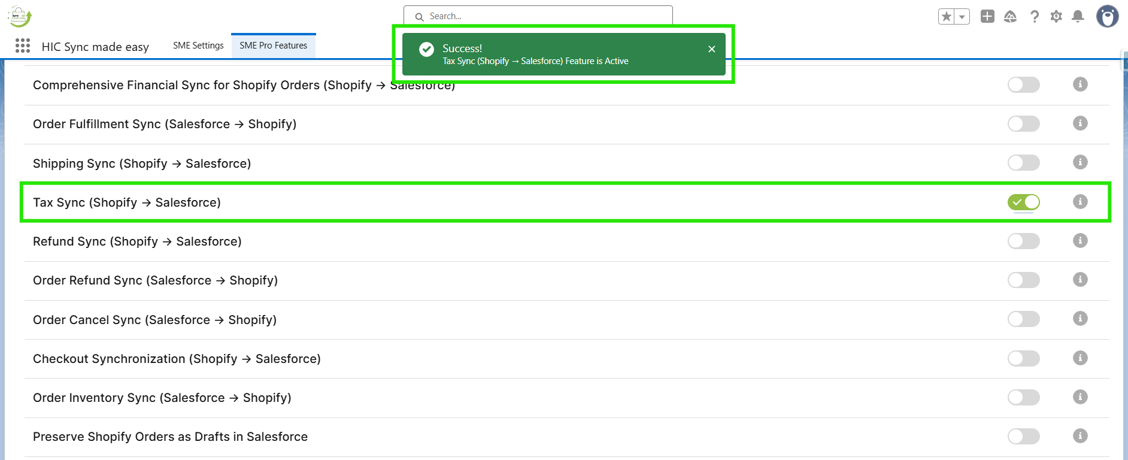Click 'Shipping Sync (Shopify → Salesforce)' label
Viewport: 1128px width, 460px height.
(x=142, y=164)
